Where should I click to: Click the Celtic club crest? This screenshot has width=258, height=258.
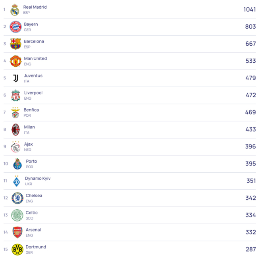pyautogui.click(x=17, y=215)
